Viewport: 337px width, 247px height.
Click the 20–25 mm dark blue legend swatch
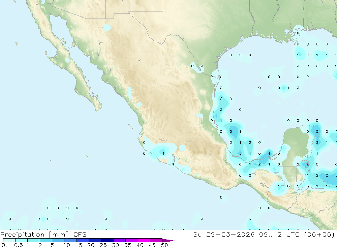[x=95, y=240]
